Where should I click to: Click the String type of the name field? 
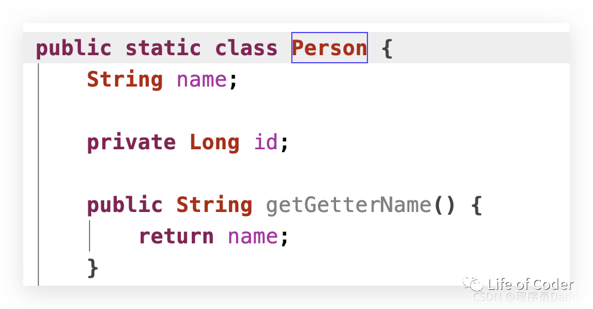[124, 79]
